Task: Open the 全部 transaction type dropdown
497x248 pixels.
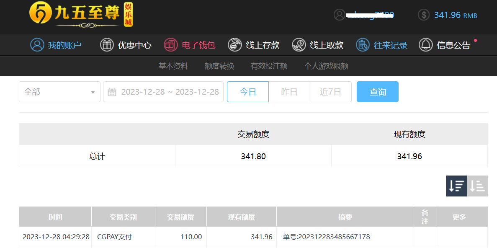Action: [x=59, y=92]
